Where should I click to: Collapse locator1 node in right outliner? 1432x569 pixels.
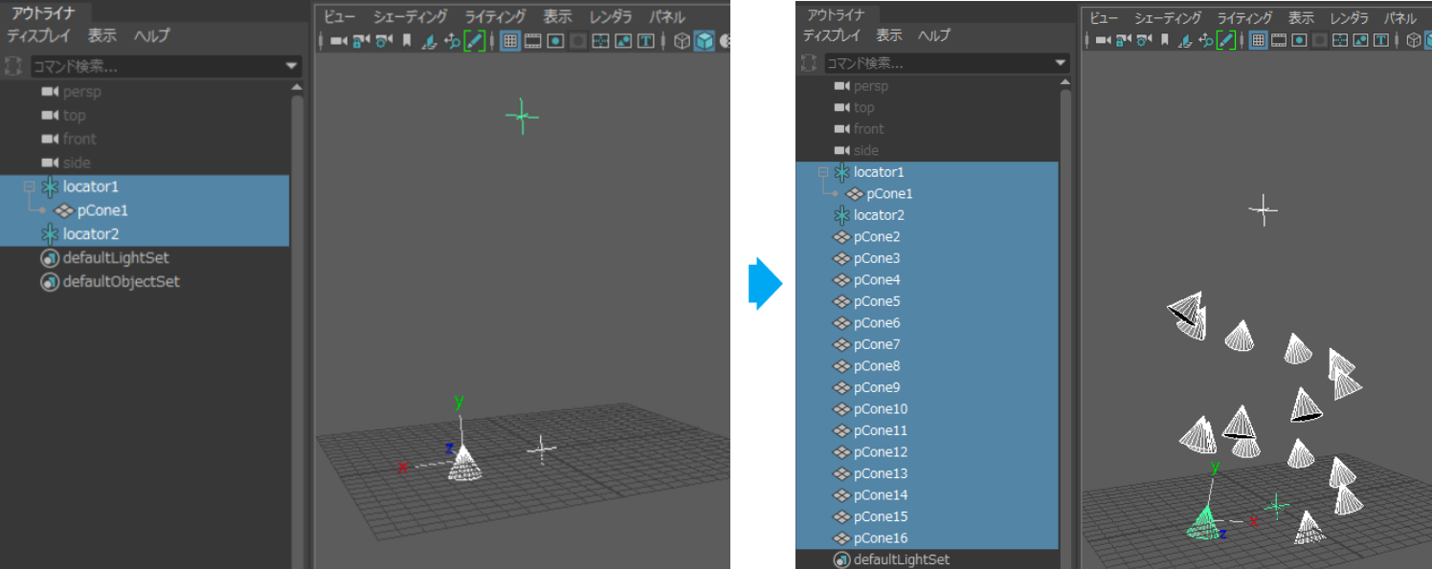[x=822, y=172]
